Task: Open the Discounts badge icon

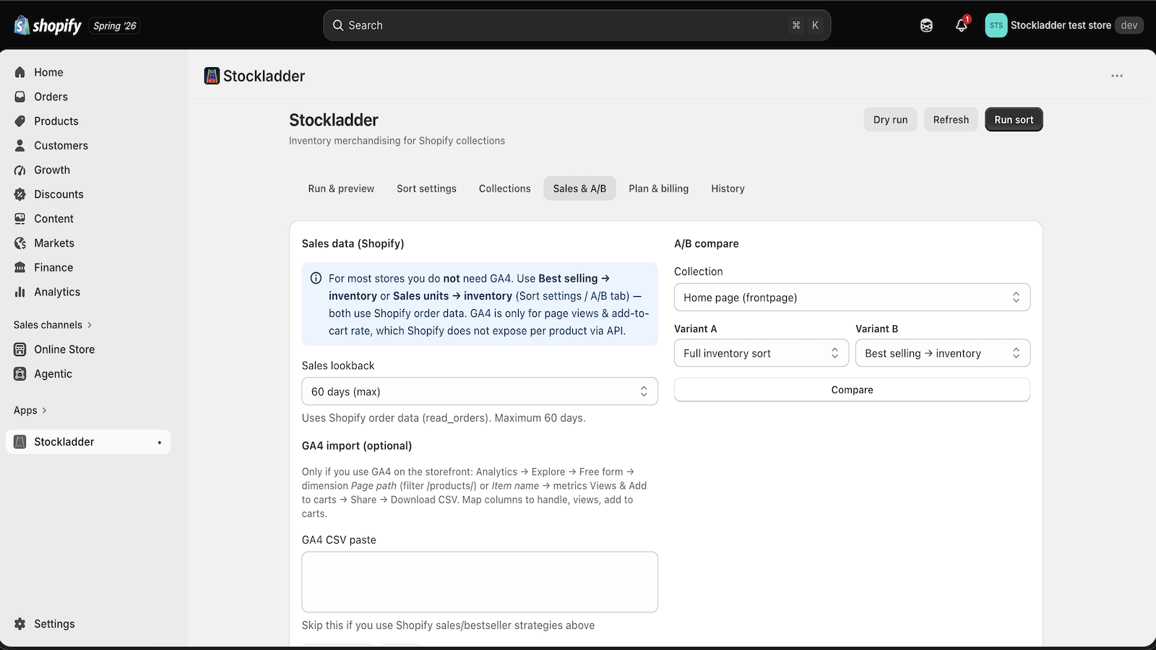Action: click(20, 194)
